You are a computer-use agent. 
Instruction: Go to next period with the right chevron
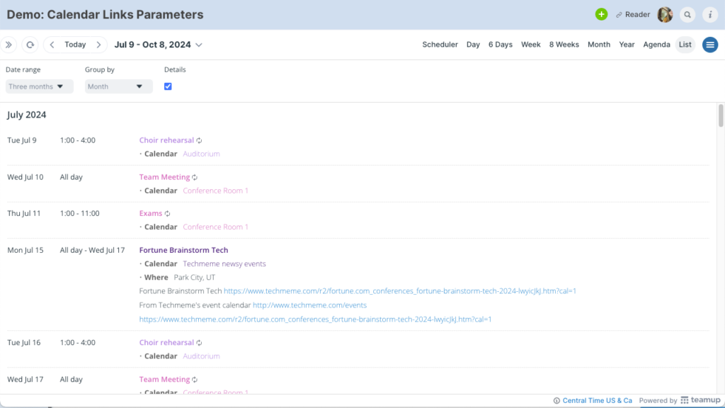coord(98,44)
